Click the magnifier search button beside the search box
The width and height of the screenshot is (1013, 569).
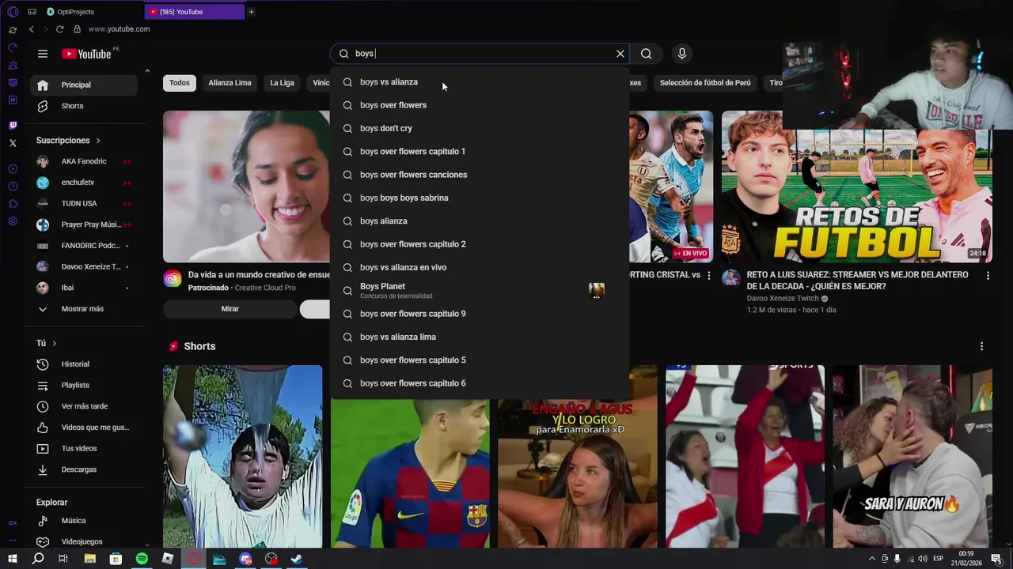coord(647,54)
